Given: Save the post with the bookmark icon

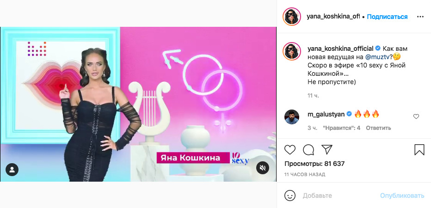Looking at the screenshot, I should point(419,150).
